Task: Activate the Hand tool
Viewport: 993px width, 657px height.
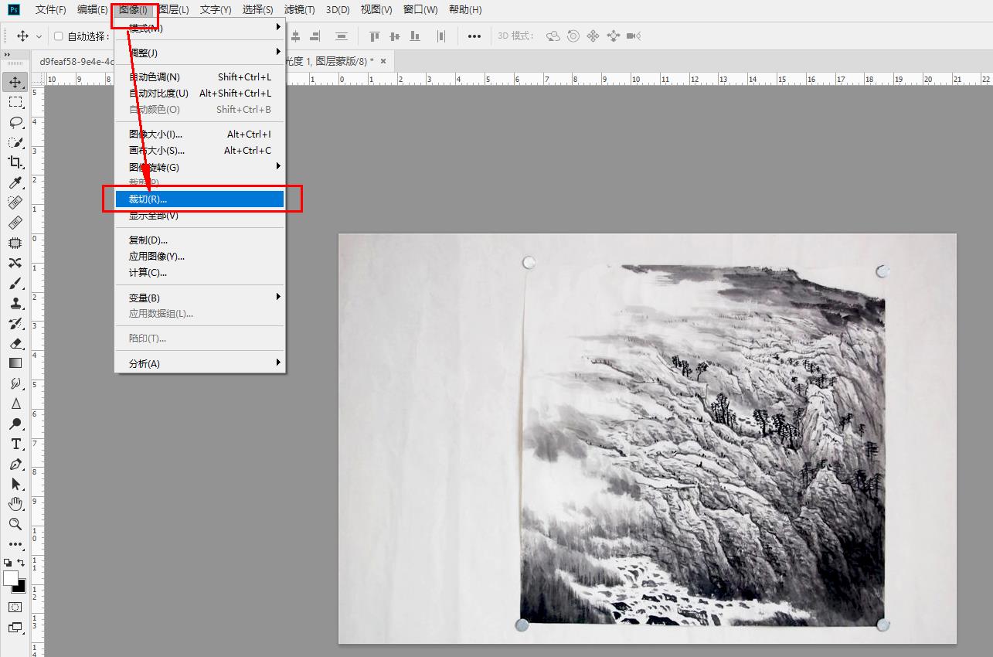Action: tap(15, 504)
